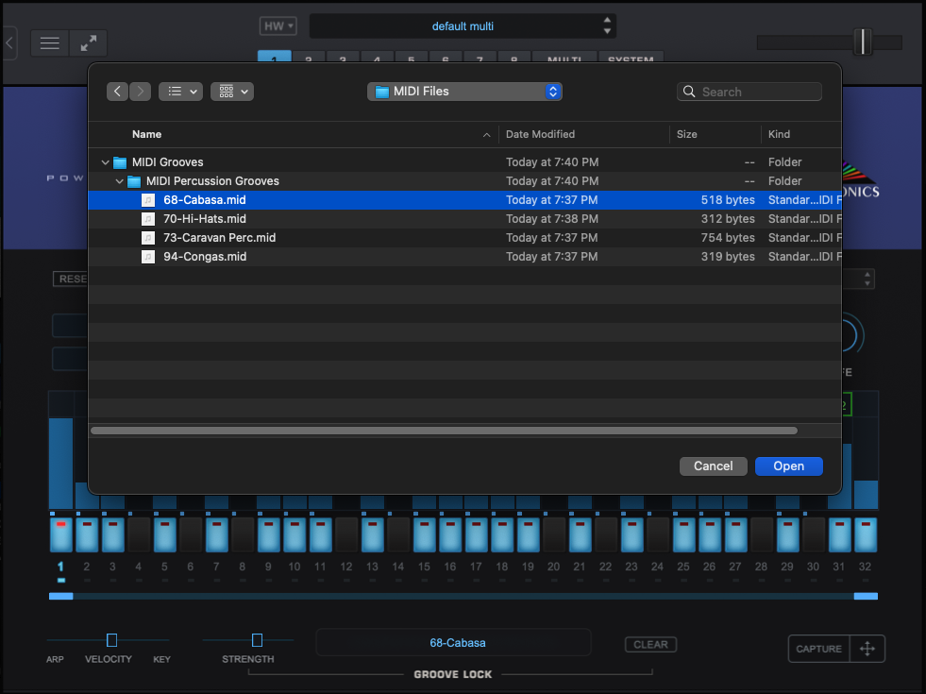Select the 70-Hi-Hats.mid file
This screenshot has height=694, width=926.
click(x=464, y=218)
